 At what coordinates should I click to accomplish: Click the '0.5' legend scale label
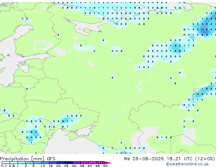point(12,166)
